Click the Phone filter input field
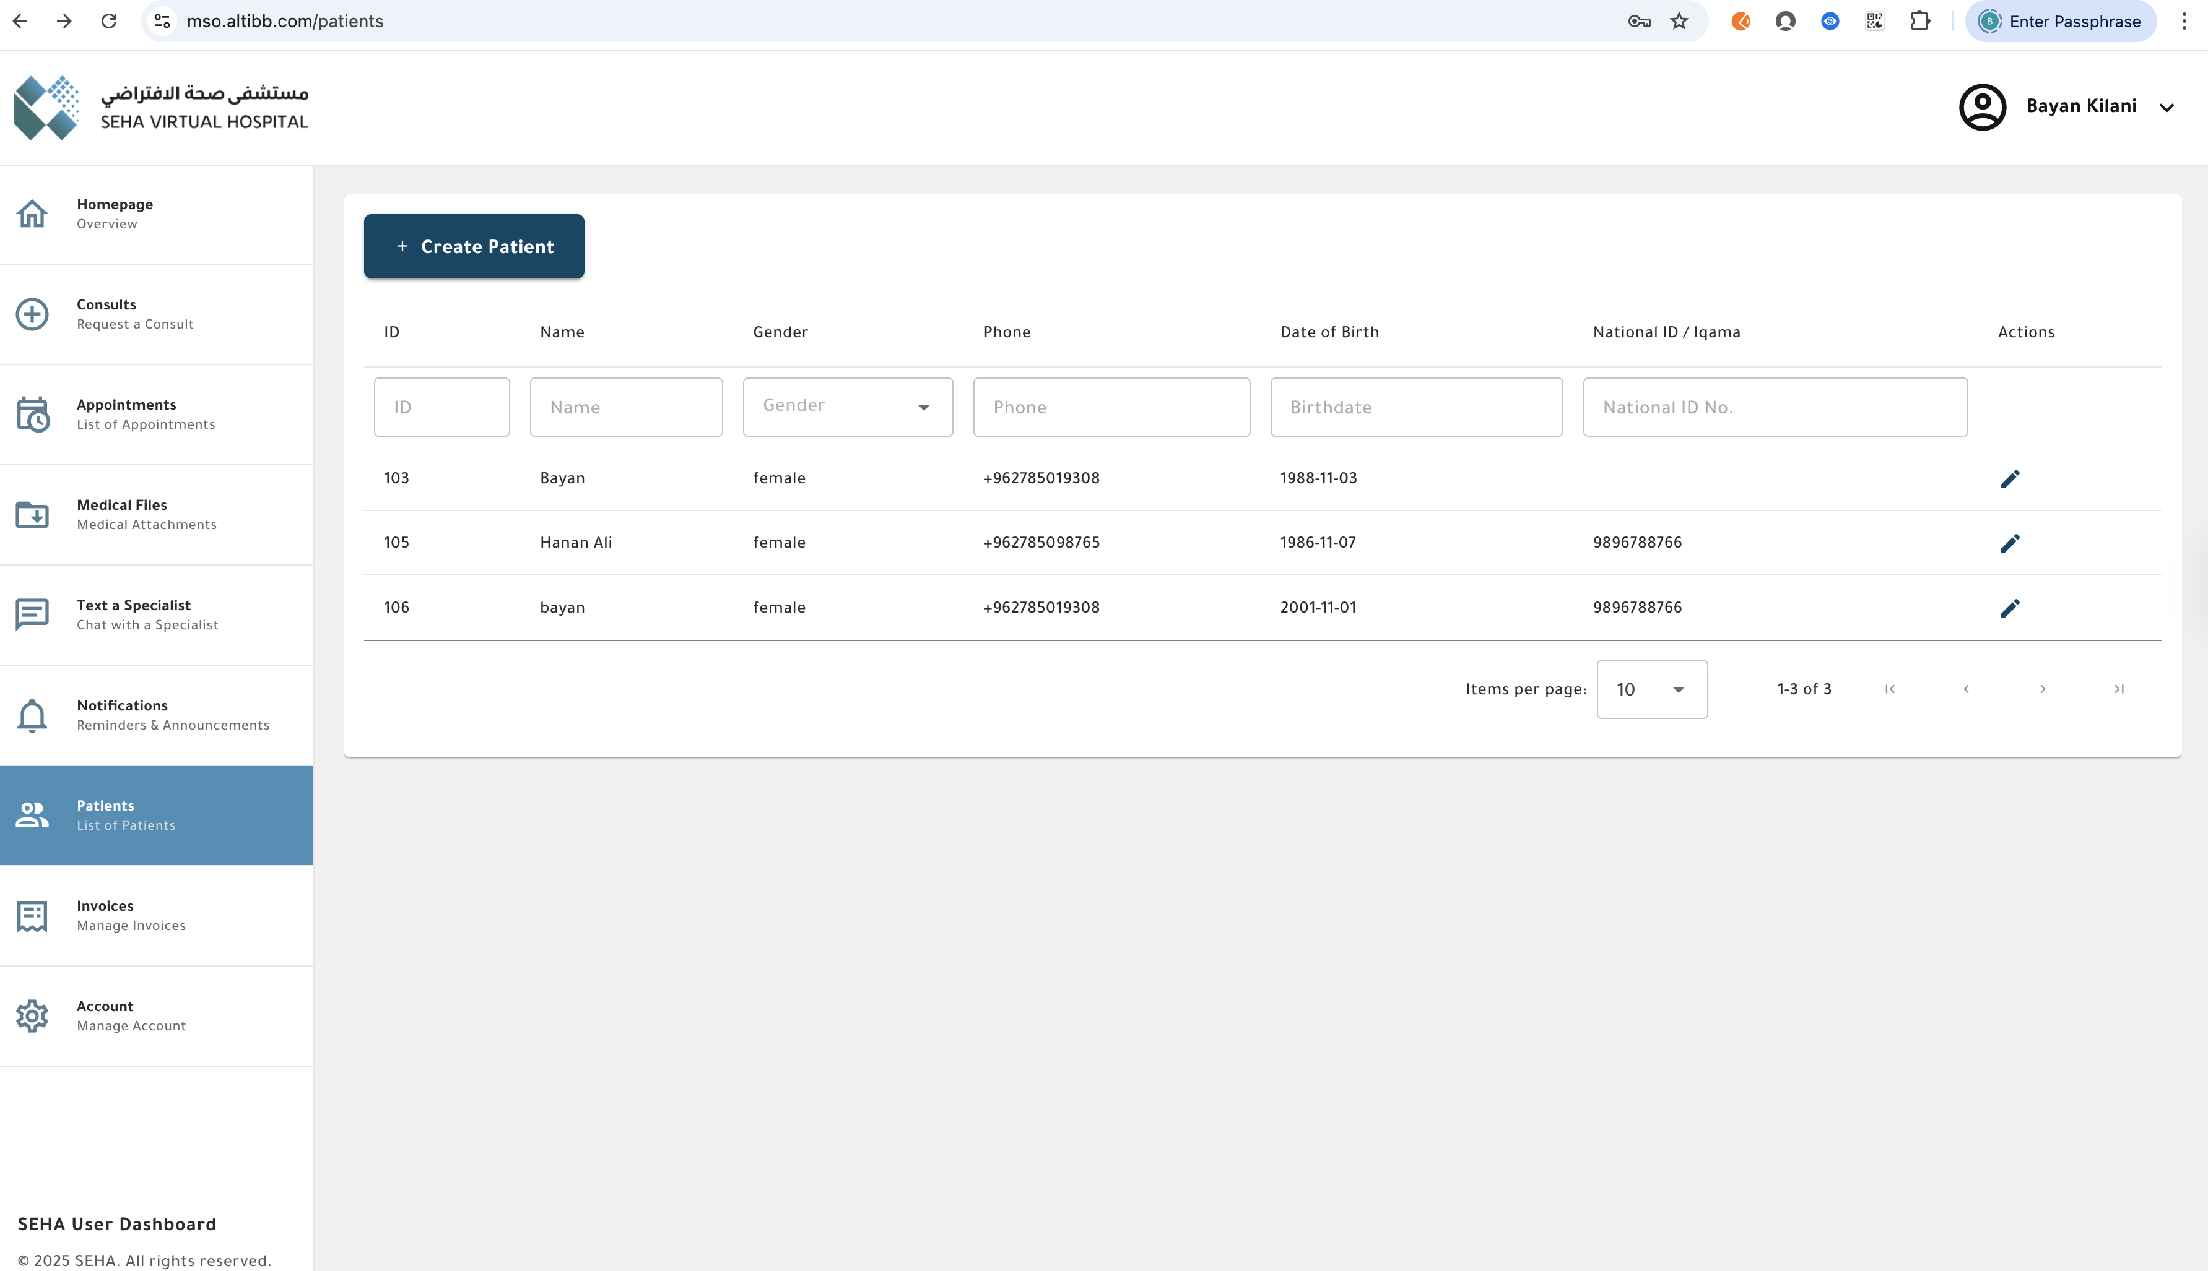 point(1111,407)
